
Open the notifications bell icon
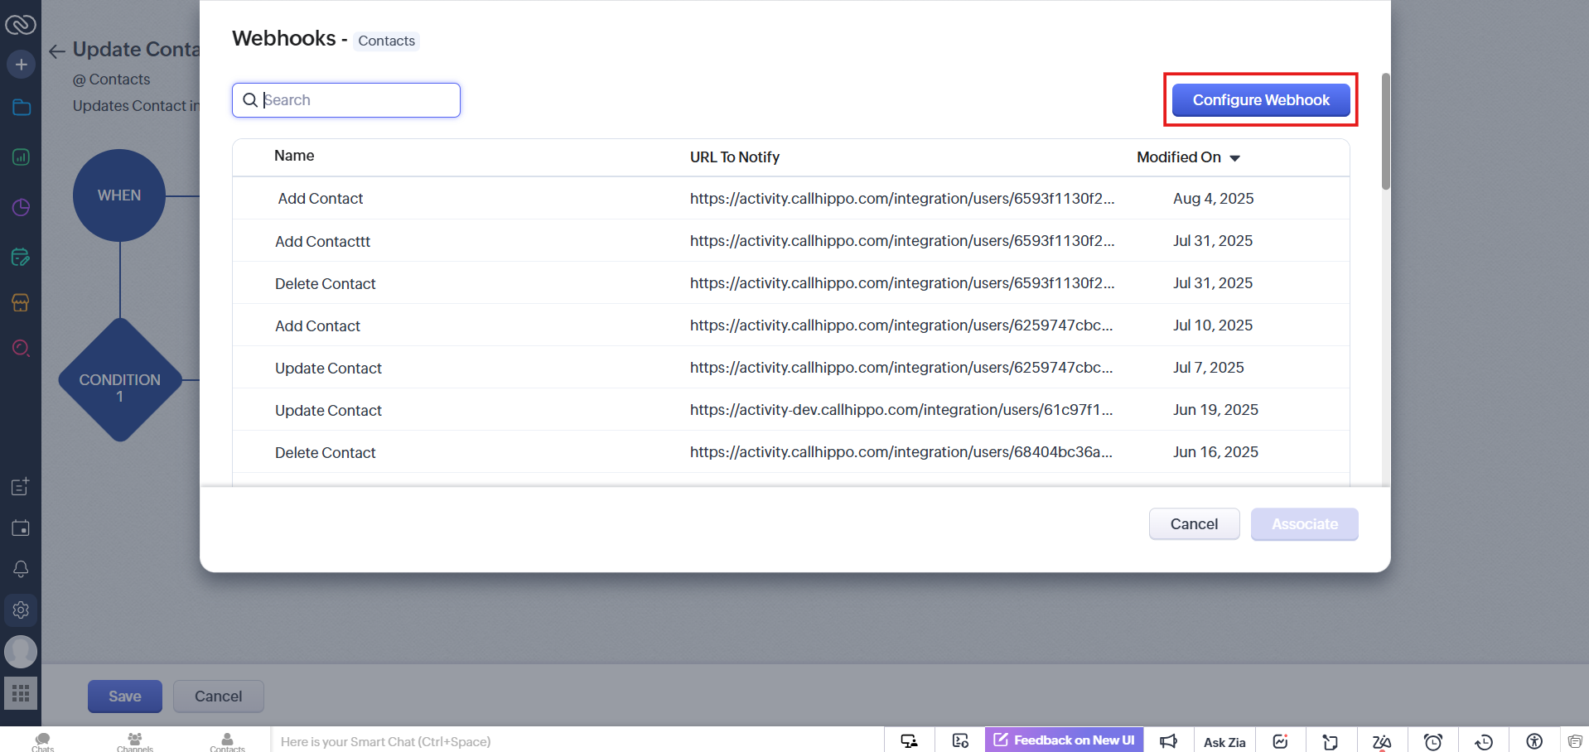tap(21, 569)
